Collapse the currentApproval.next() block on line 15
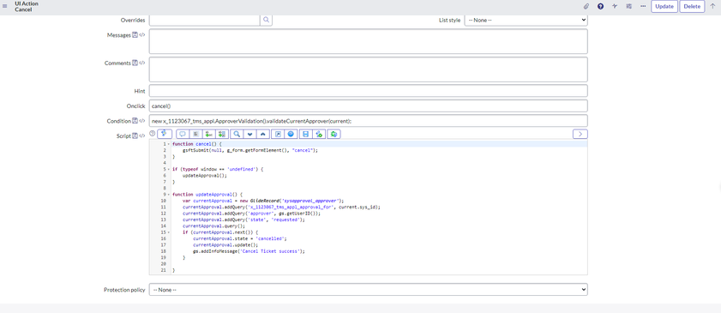The height and width of the screenshot is (313, 721). click(x=169, y=232)
